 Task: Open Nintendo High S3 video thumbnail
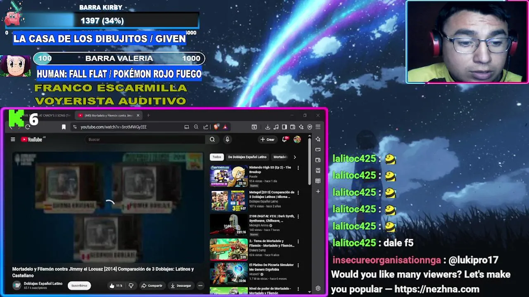[229, 176]
